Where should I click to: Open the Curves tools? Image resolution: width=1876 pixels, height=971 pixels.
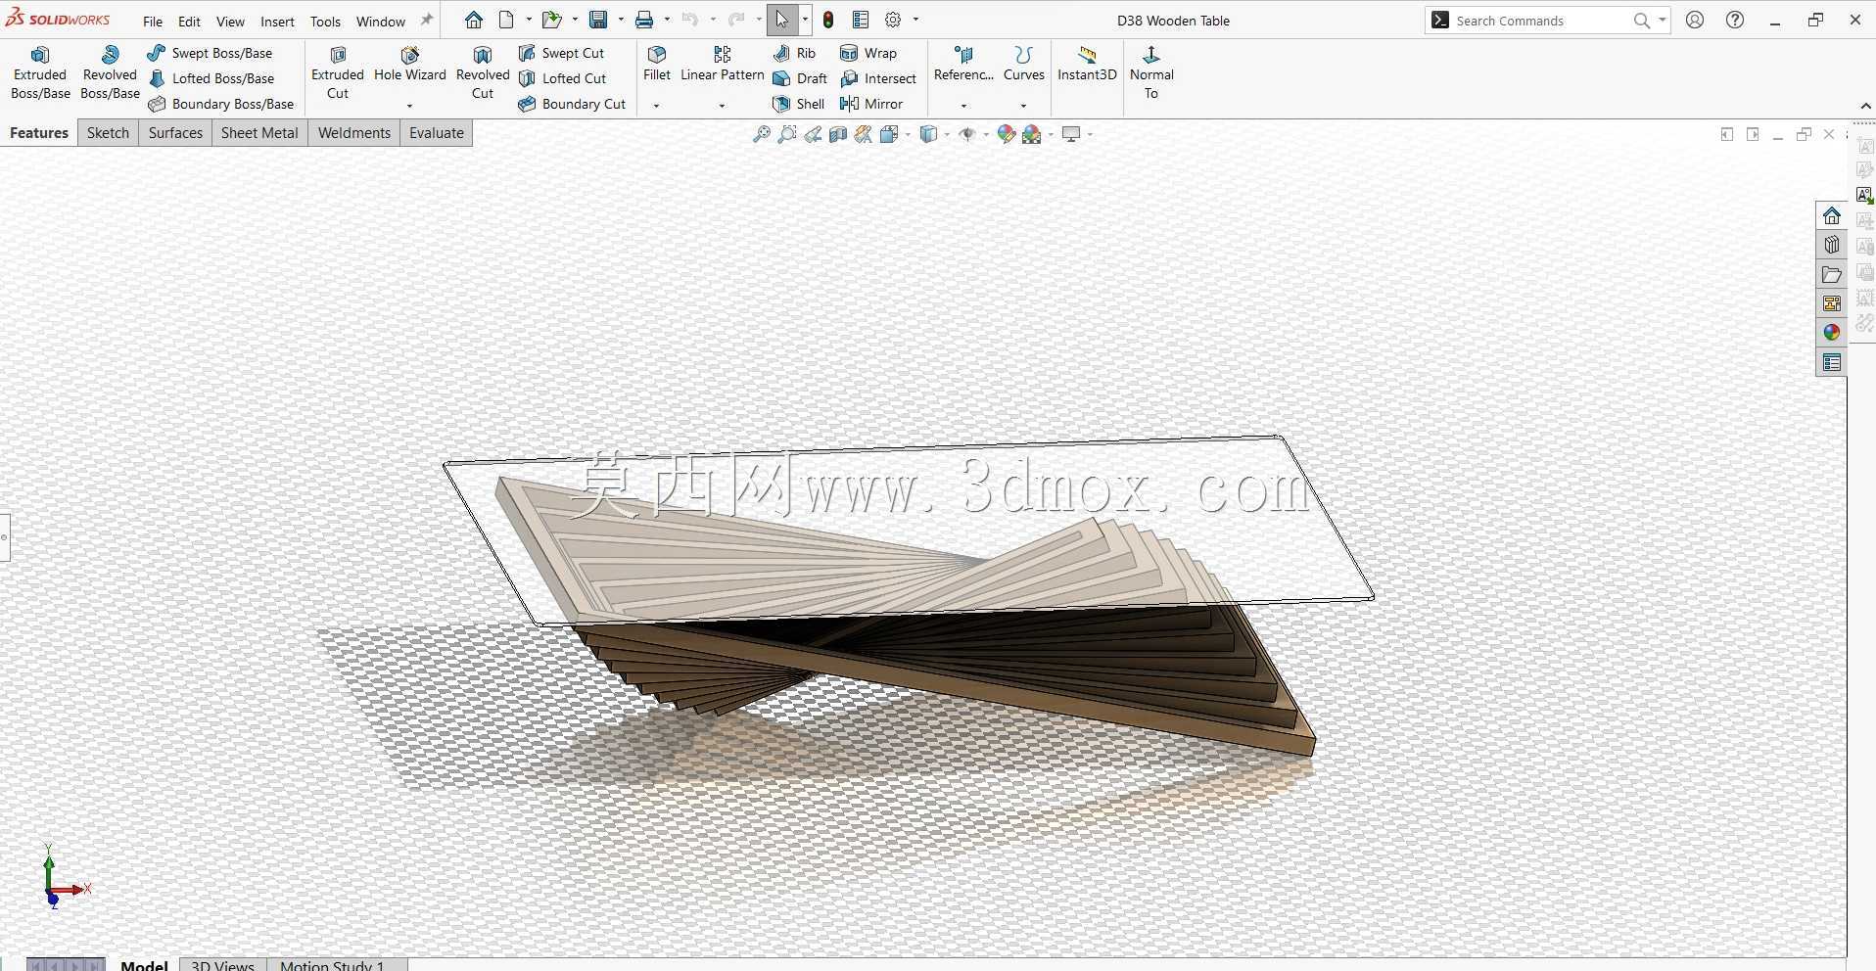pos(1024,65)
